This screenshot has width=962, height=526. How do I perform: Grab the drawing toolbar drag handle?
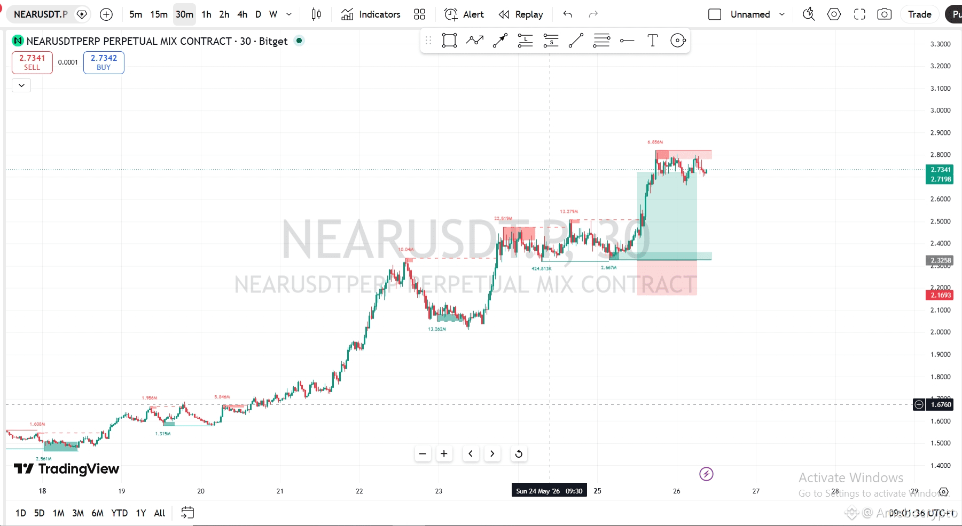[428, 41]
